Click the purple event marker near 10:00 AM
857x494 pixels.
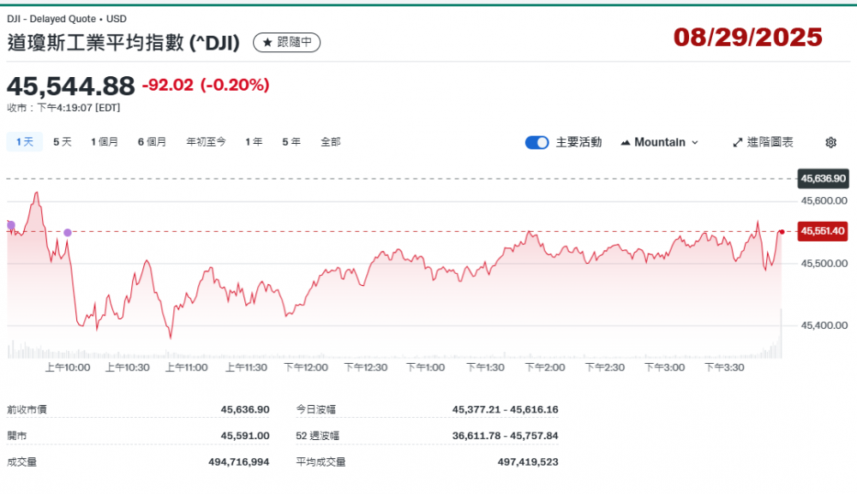68,232
